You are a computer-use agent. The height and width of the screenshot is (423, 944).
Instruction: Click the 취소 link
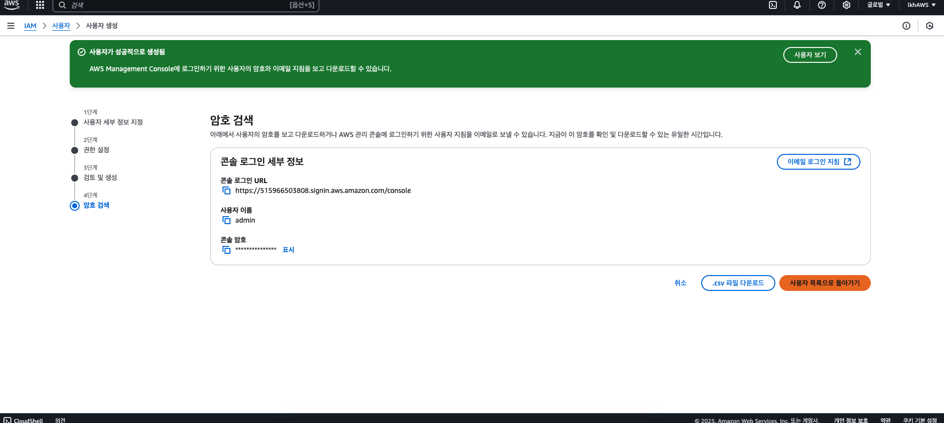click(x=680, y=283)
